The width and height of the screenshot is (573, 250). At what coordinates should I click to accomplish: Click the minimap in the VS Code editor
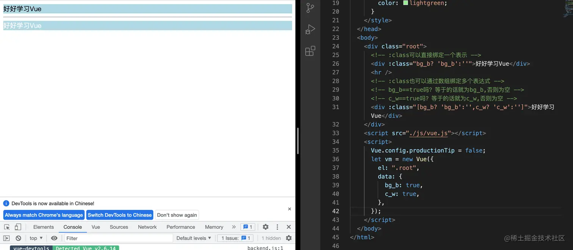(567, 9)
